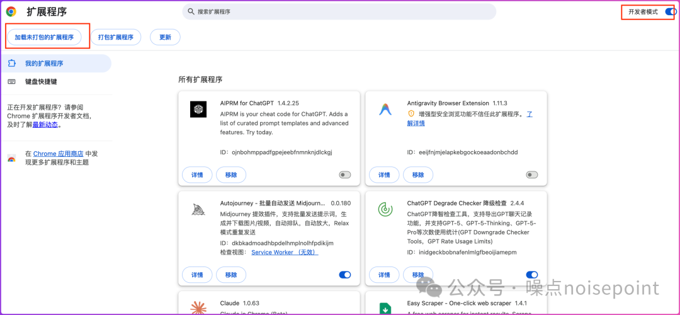Click 加载未打包的扩展程序 button
The image size is (680, 315).
click(x=44, y=37)
